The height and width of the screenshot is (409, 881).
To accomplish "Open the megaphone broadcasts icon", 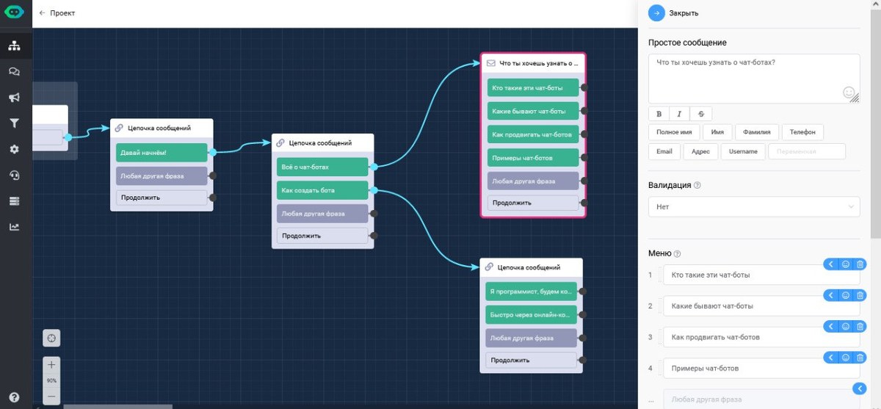I will (x=14, y=97).
